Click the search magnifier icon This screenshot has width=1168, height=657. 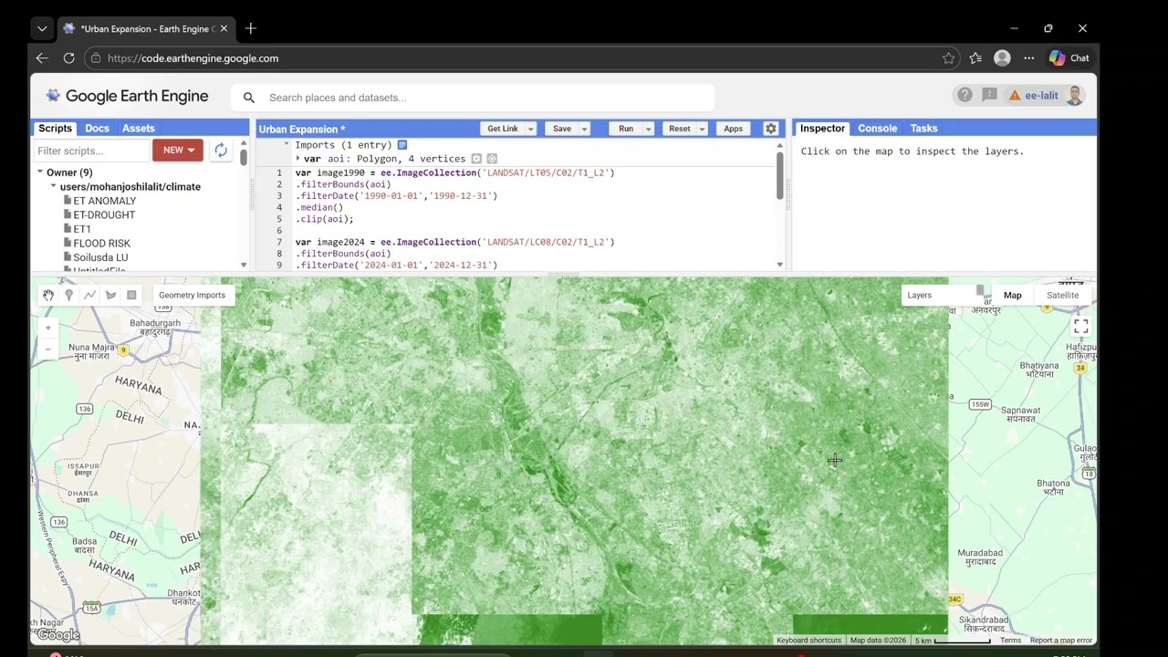click(248, 98)
